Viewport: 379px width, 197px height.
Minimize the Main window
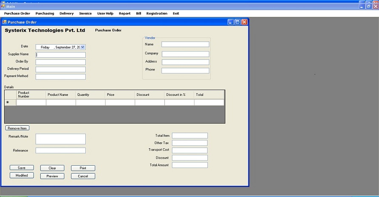[362, 6]
